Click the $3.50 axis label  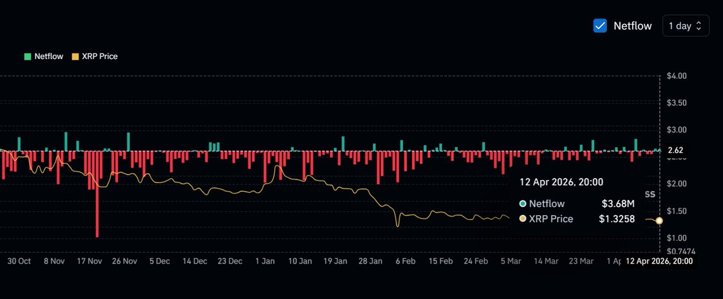[x=677, y=103]
